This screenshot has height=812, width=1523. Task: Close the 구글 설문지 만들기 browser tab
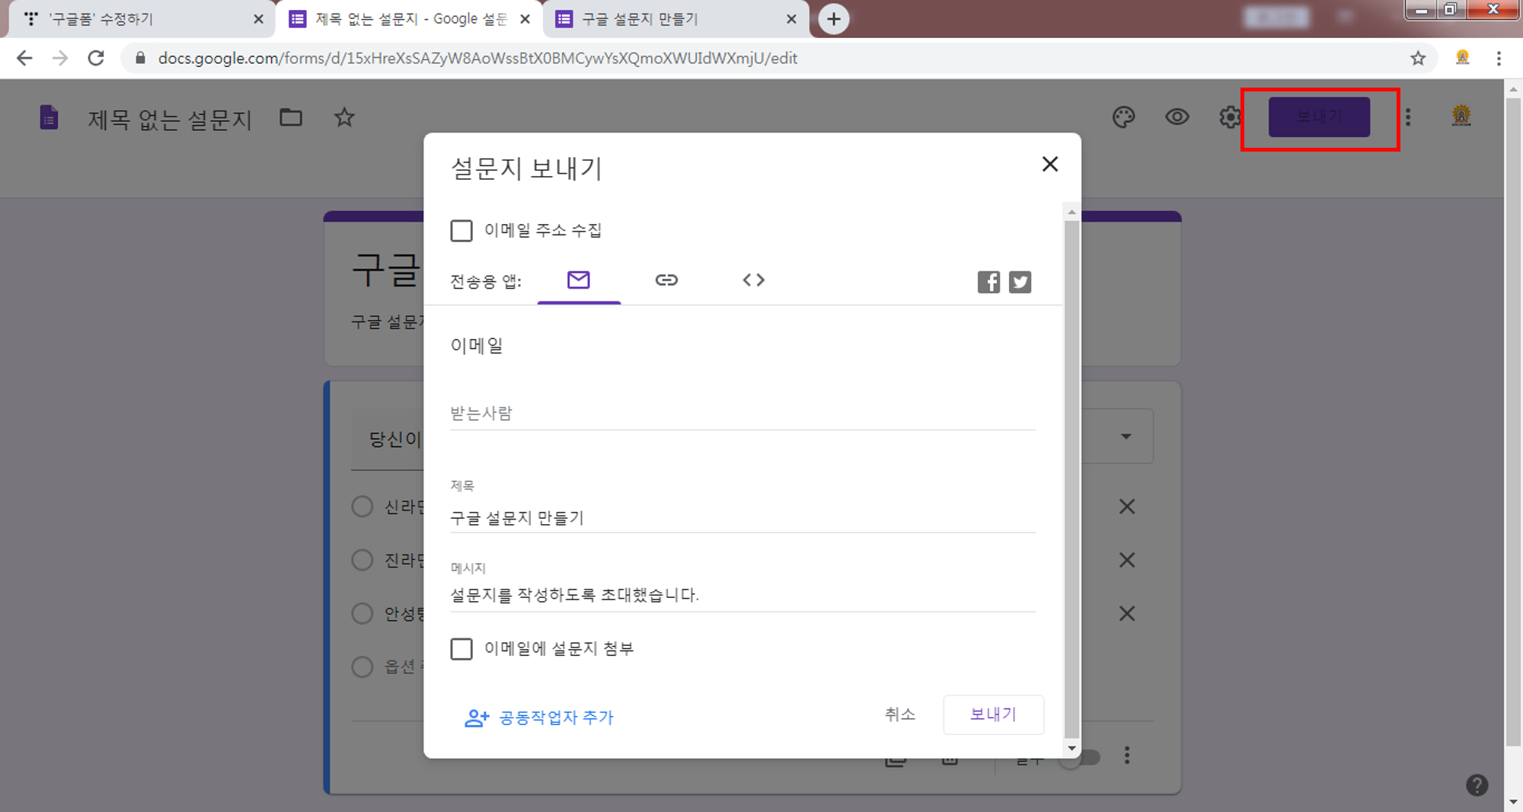791,19
